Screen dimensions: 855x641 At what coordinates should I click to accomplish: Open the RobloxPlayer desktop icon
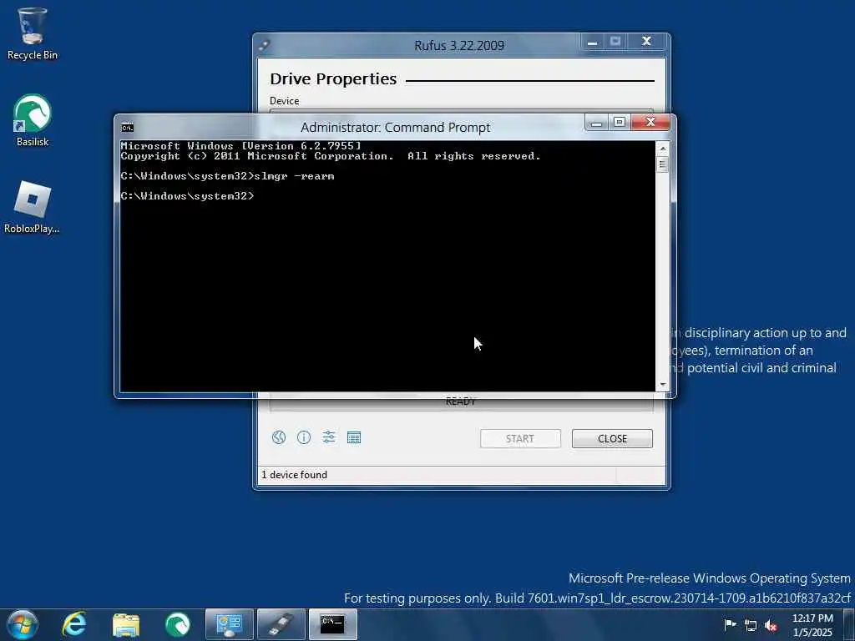pos(32,207)
